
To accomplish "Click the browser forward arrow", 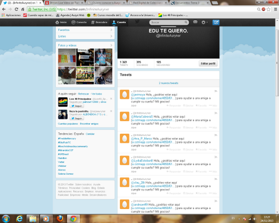I will 10,9.
